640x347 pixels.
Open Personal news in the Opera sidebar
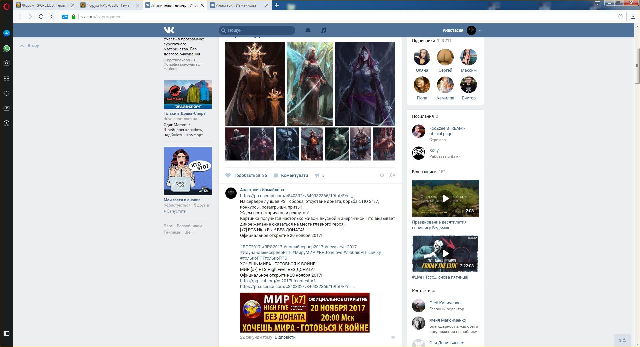(x=6, y=108)
